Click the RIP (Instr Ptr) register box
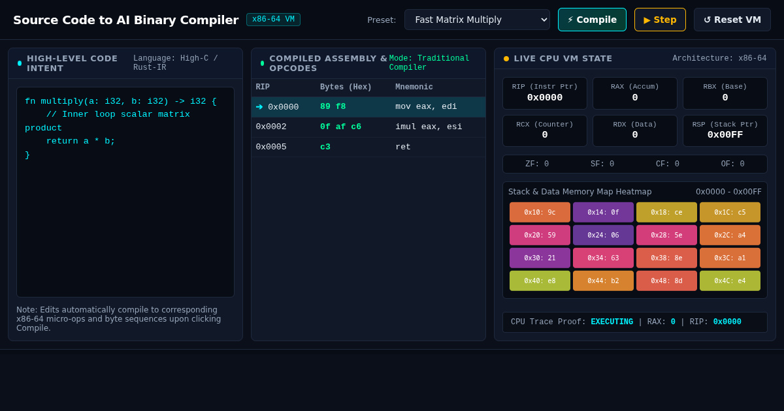 545,93
